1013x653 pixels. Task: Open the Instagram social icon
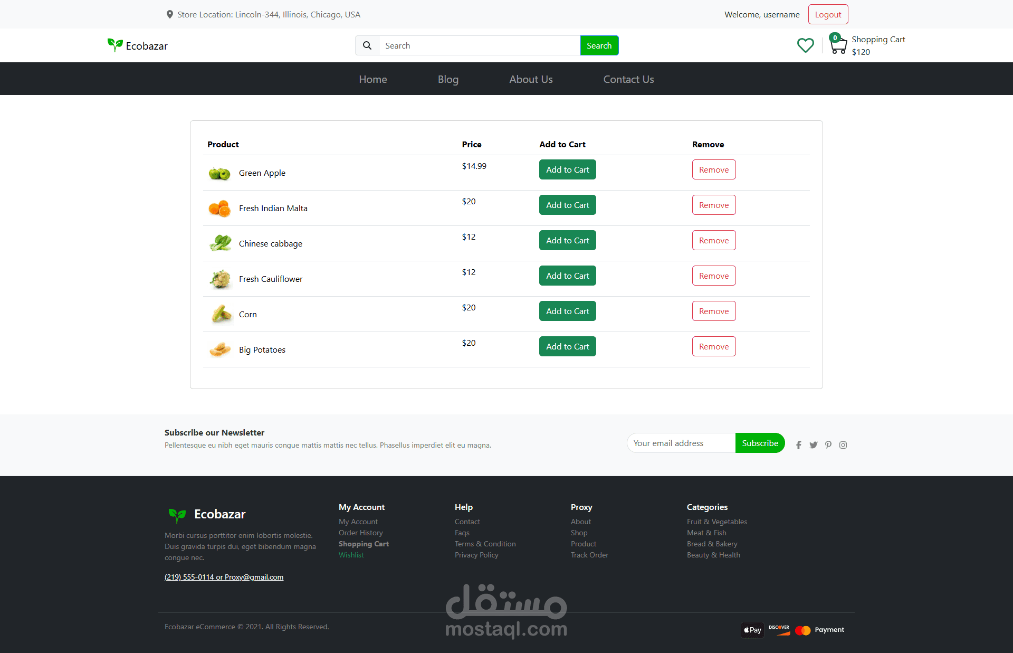[x=843, y=445]
